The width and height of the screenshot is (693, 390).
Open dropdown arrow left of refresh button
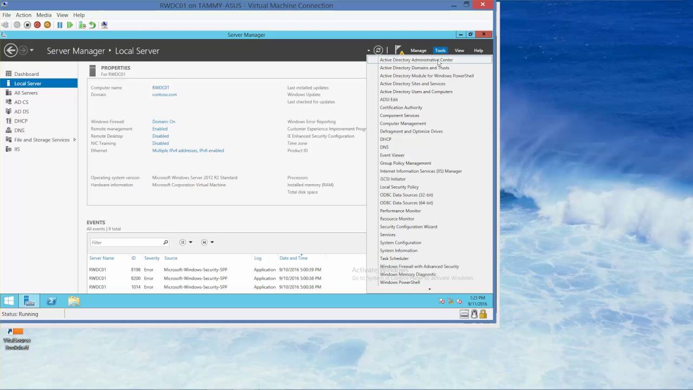[368, 50]
